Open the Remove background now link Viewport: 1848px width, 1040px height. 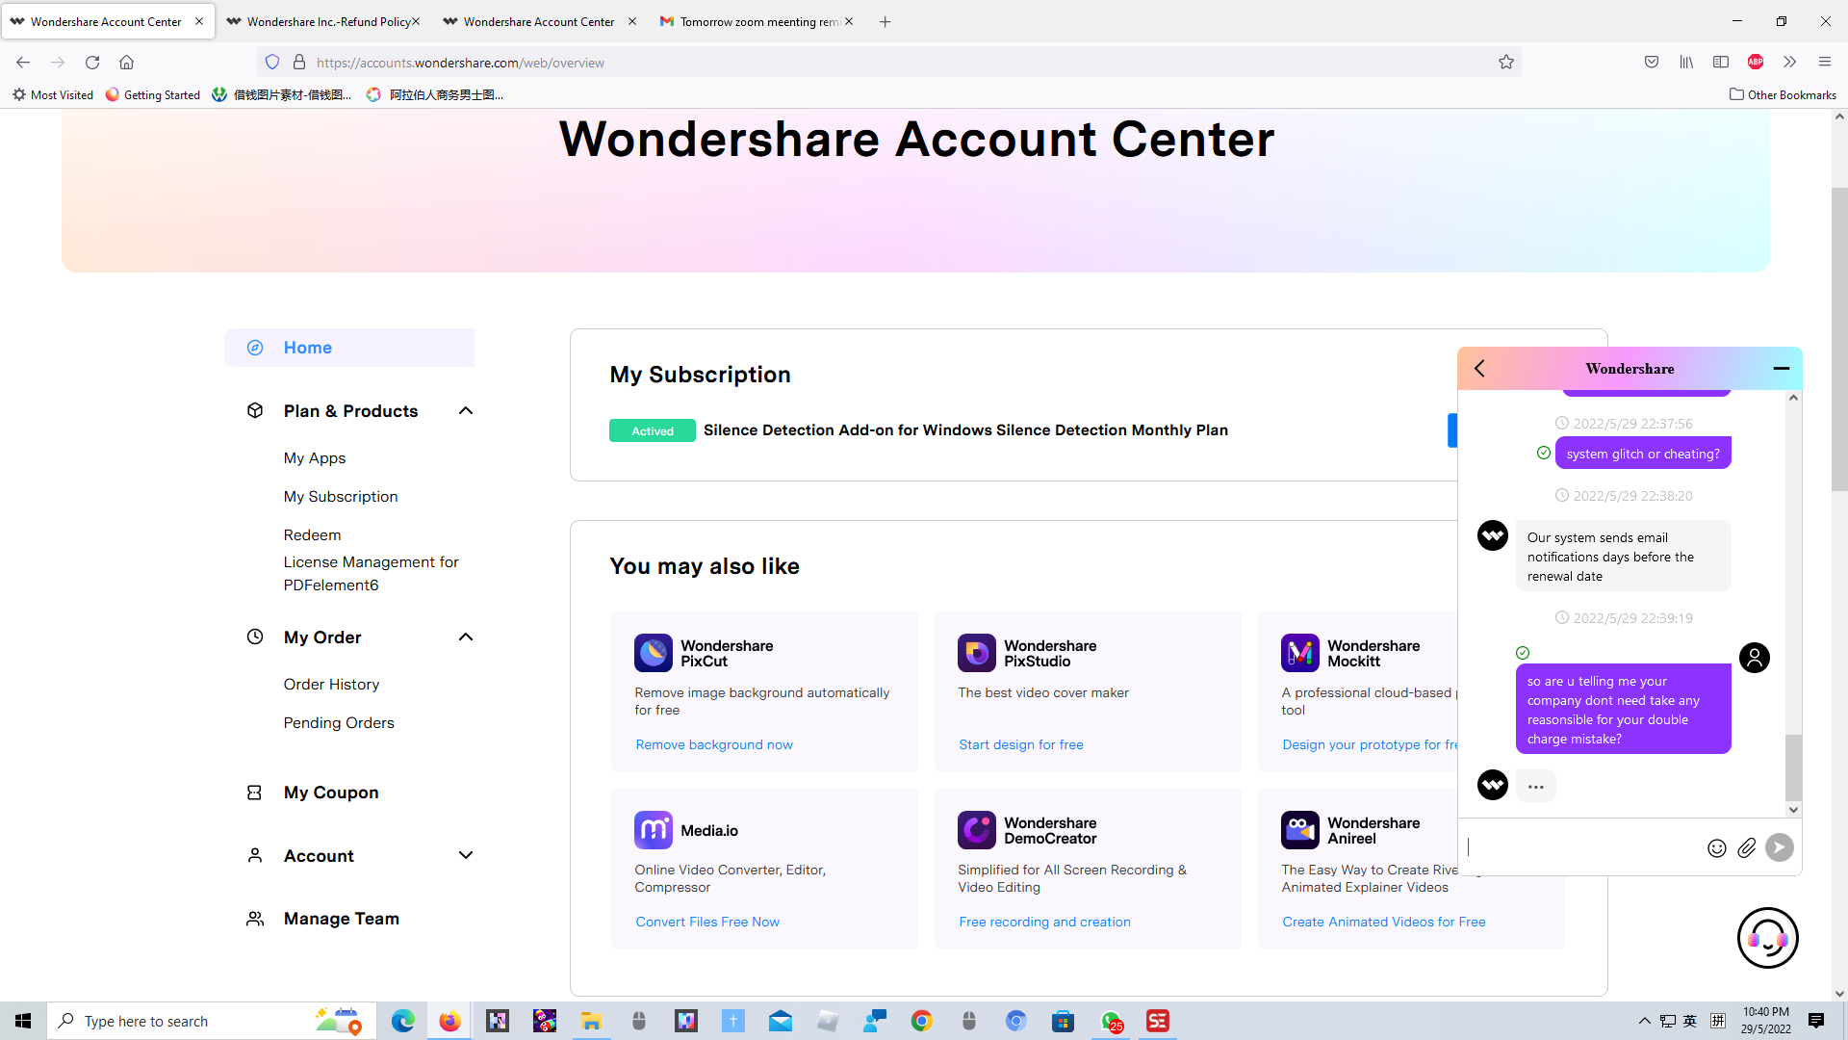(713, 743)
